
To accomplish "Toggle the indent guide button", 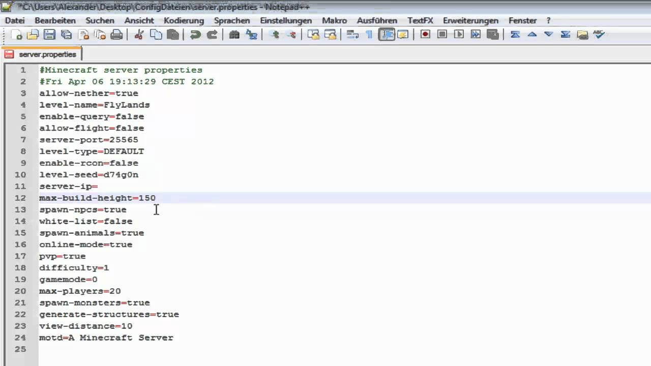I will [387, 35].
